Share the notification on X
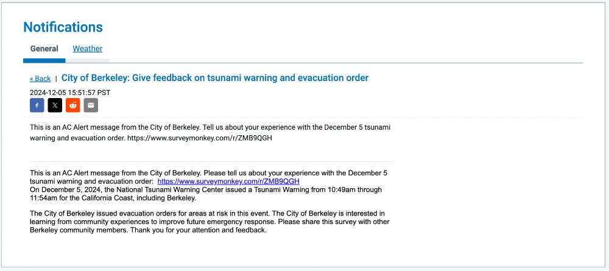 pyautogui.click(x=55, y=105)
